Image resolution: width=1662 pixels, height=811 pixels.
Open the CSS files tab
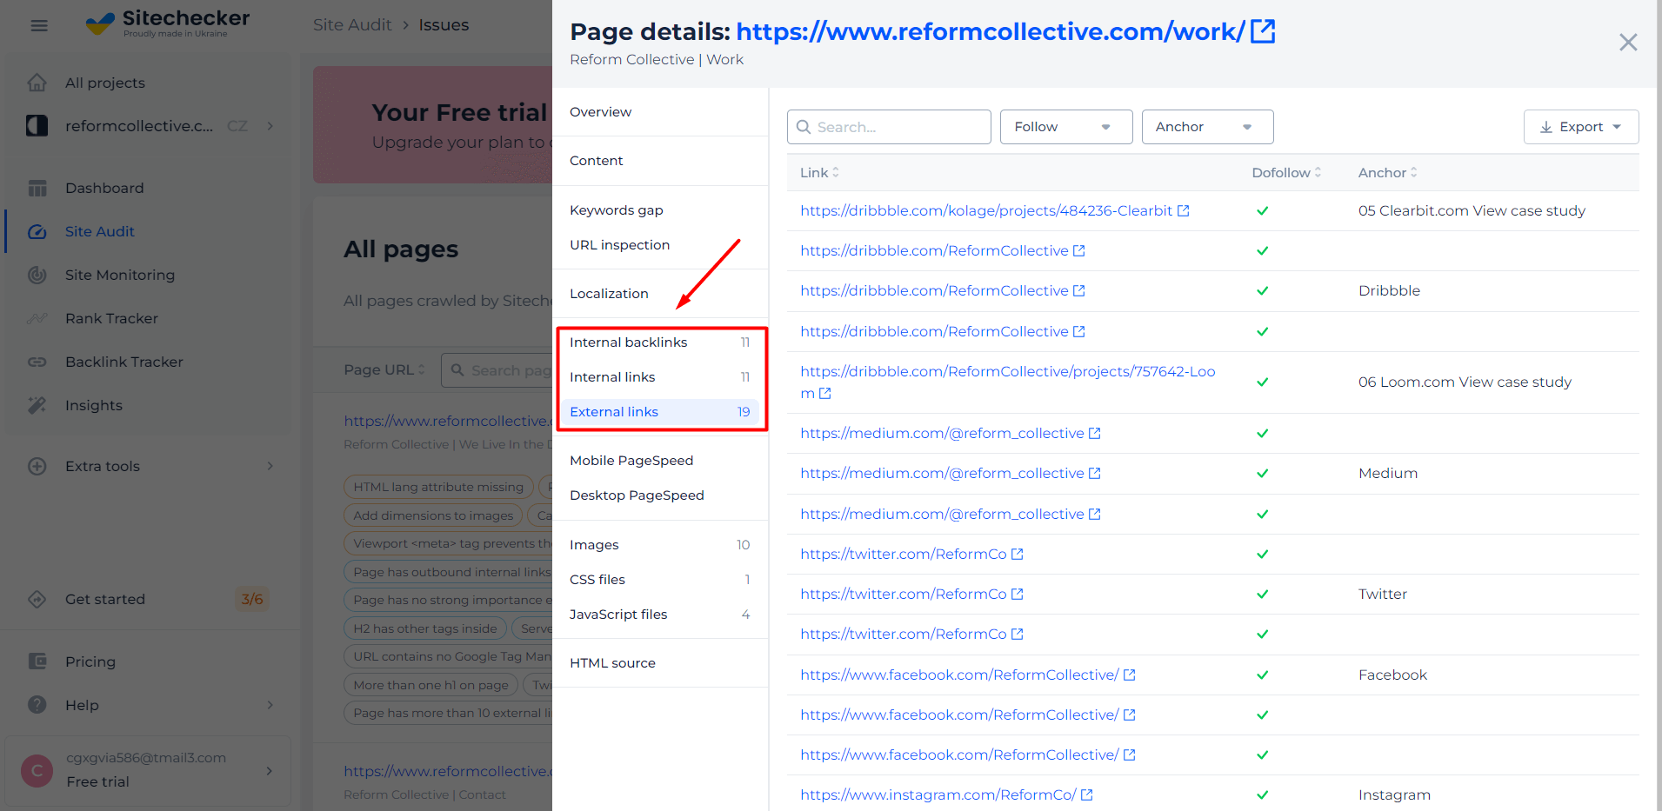pyautogui.click(x=660, y=580)
